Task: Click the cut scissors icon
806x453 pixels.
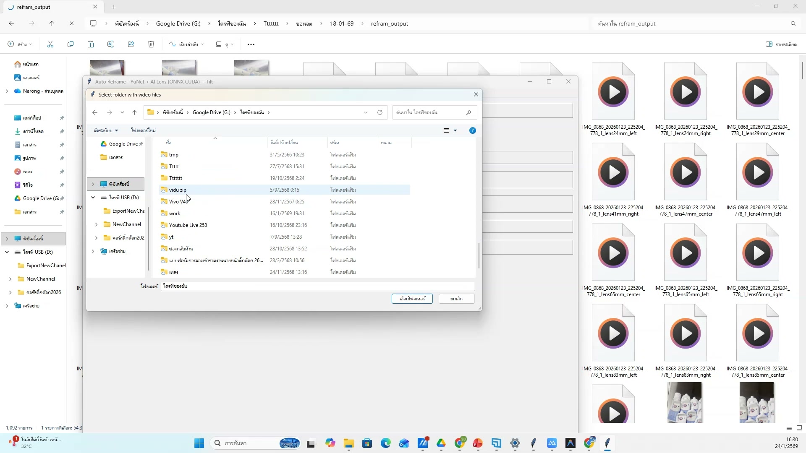Action: click(x=50, y=44)
